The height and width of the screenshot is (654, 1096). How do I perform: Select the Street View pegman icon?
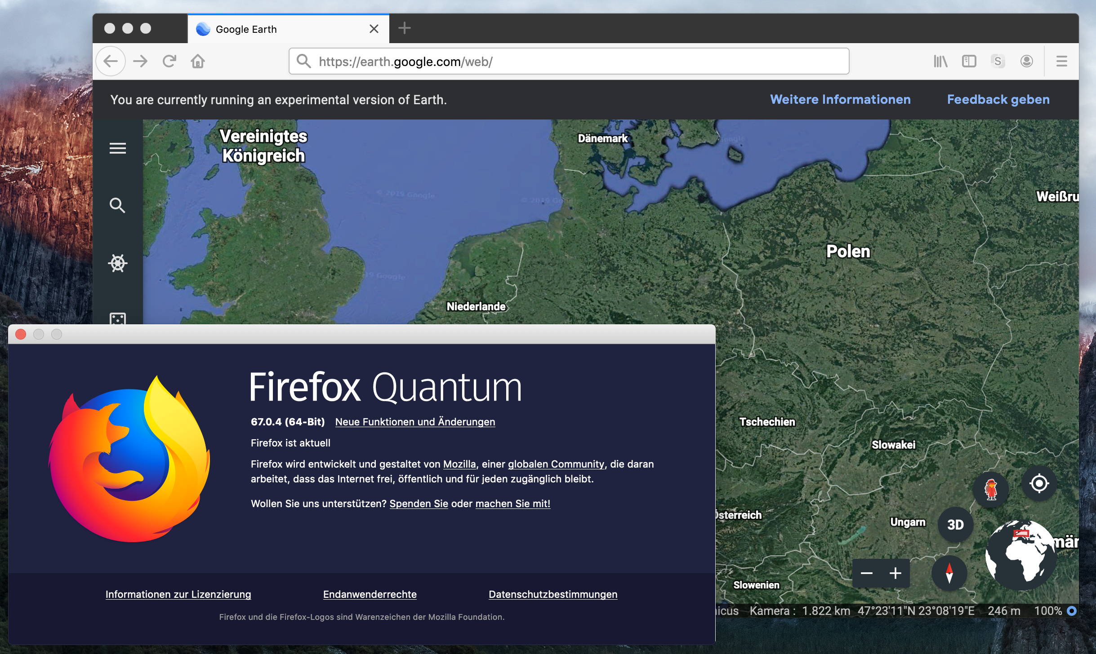[991, 490]
